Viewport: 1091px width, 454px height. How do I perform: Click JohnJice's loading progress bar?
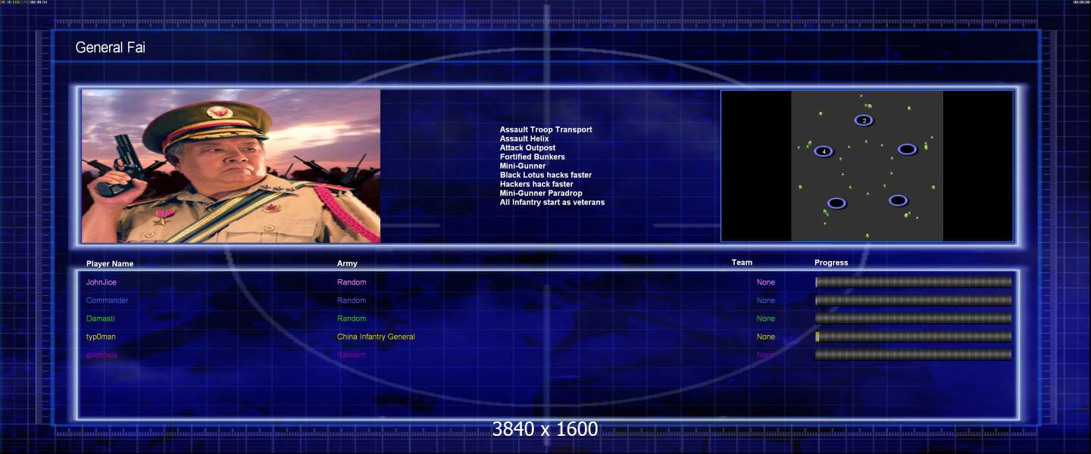pyautogui.click(x=913, y=282)
